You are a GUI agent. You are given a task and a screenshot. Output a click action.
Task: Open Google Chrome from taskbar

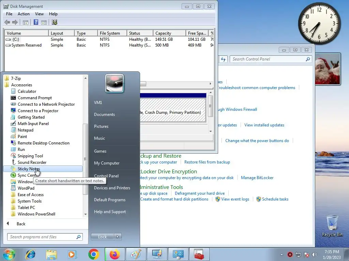[x=93, y=254]
